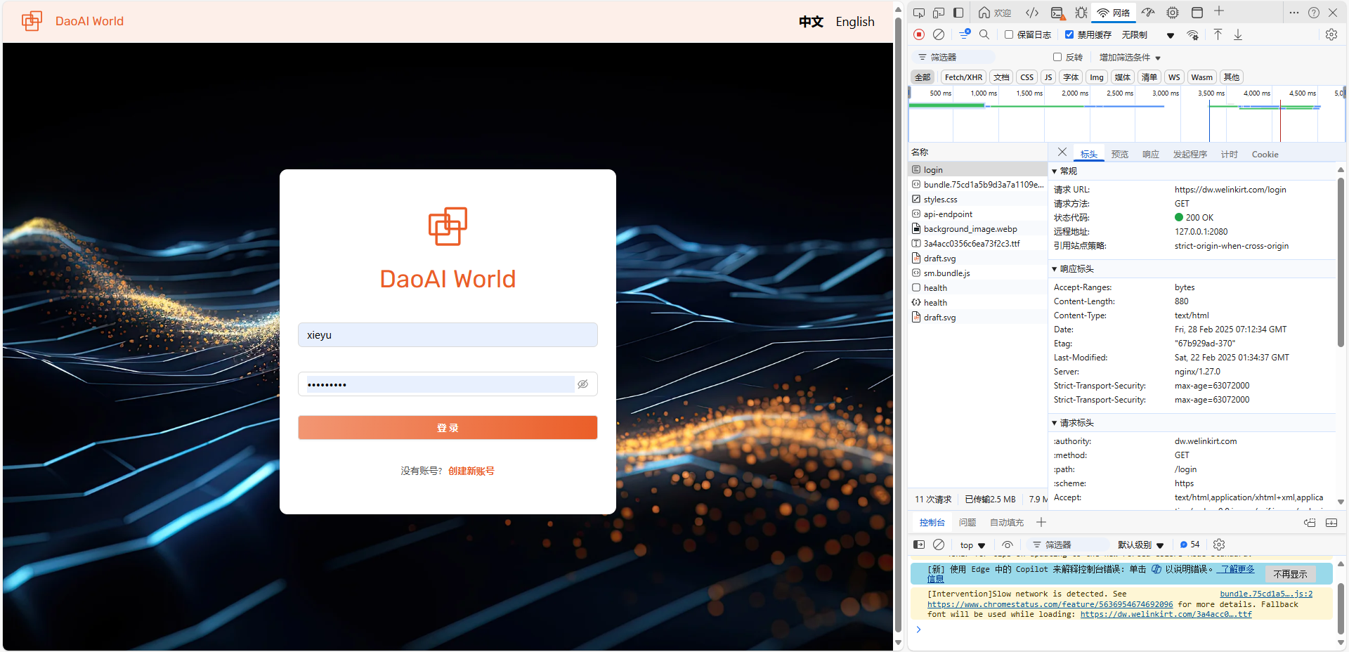Click the username field containing xieyu
The width and height of the screenshot is (1349, 652).
coord(448,335)
